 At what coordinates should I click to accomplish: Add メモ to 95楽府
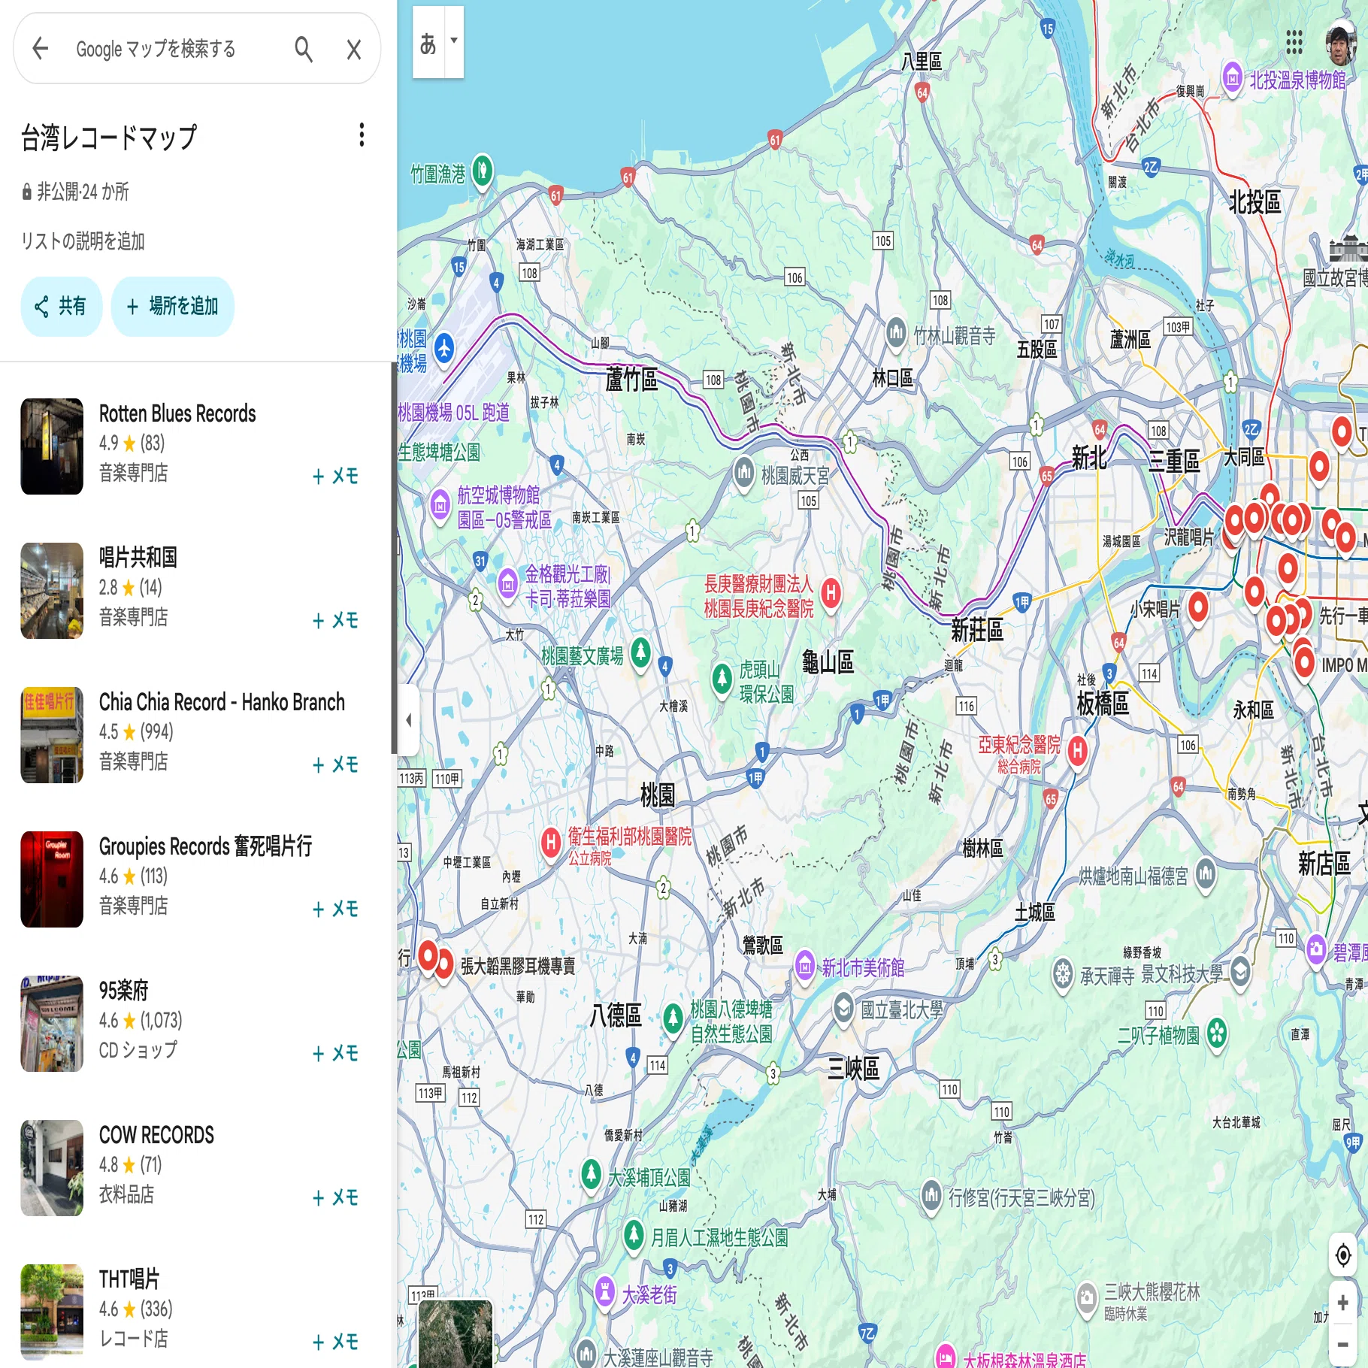click(x=335, y=1053)
